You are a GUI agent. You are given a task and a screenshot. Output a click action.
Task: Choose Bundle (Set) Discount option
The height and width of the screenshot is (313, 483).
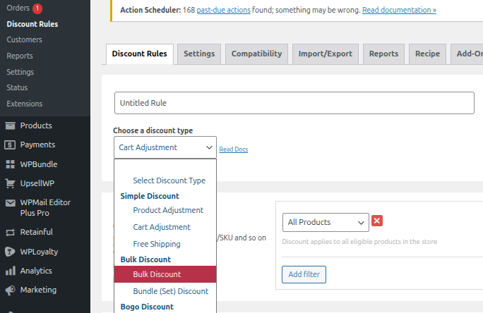point(165,291)
